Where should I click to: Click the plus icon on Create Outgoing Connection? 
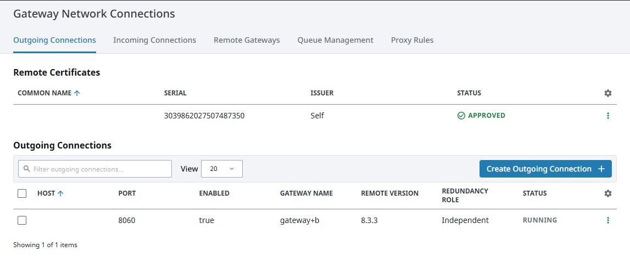click(601, 169)
